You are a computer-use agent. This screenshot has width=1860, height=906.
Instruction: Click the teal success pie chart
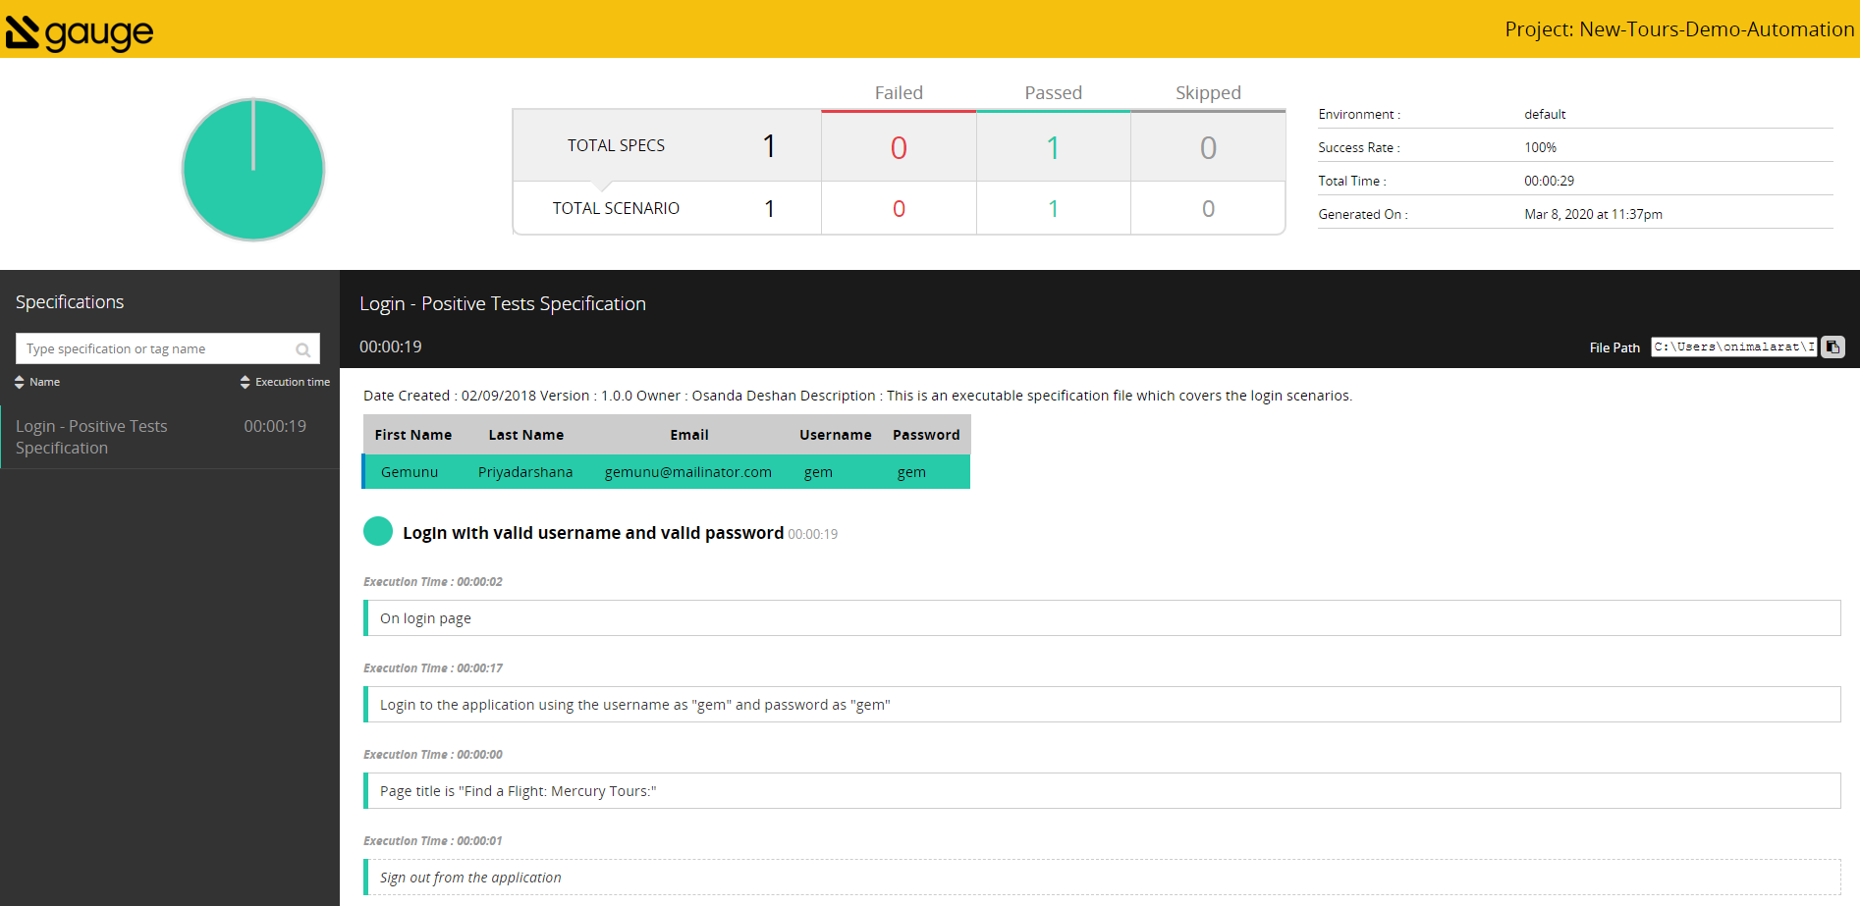pyautogui.click(x=252, y=169)
